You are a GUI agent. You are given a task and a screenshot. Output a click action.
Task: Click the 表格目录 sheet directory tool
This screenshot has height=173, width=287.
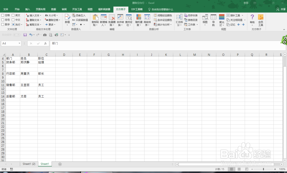[x=191, y=20]
